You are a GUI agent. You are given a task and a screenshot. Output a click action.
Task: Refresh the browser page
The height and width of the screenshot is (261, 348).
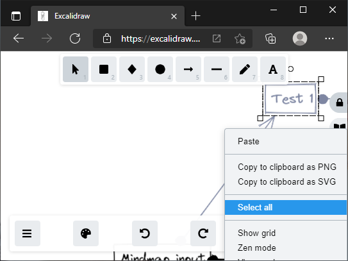click(x=75, y=38)
